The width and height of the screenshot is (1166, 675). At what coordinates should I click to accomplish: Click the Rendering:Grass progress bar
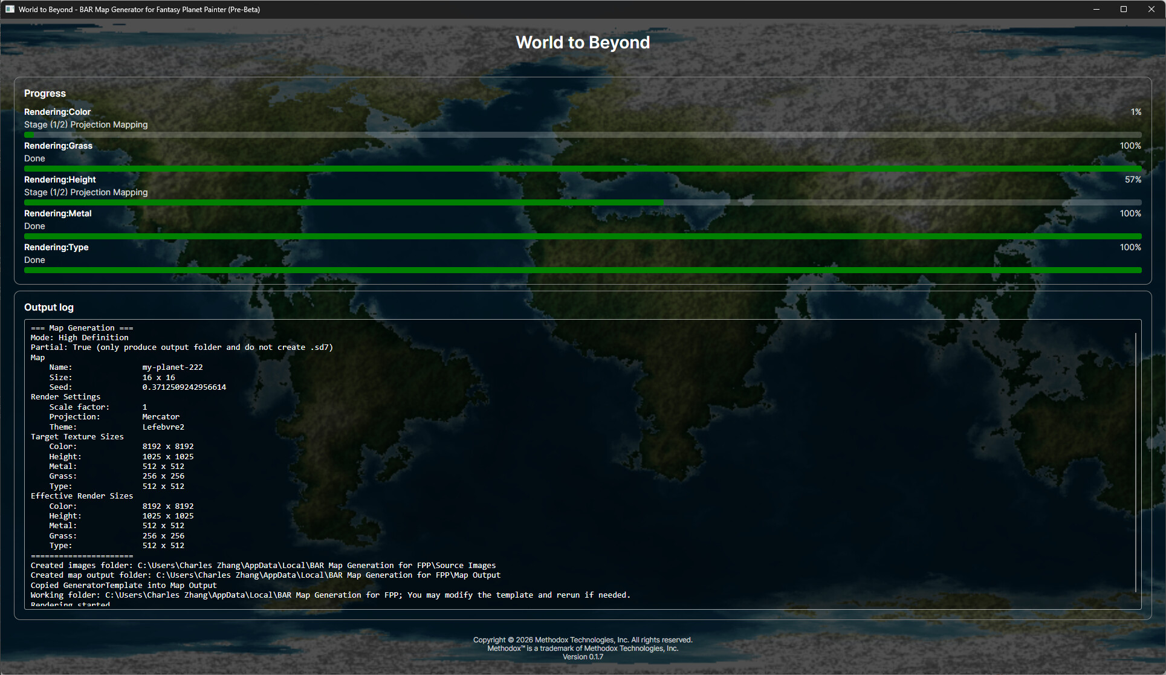coord(583,169)
